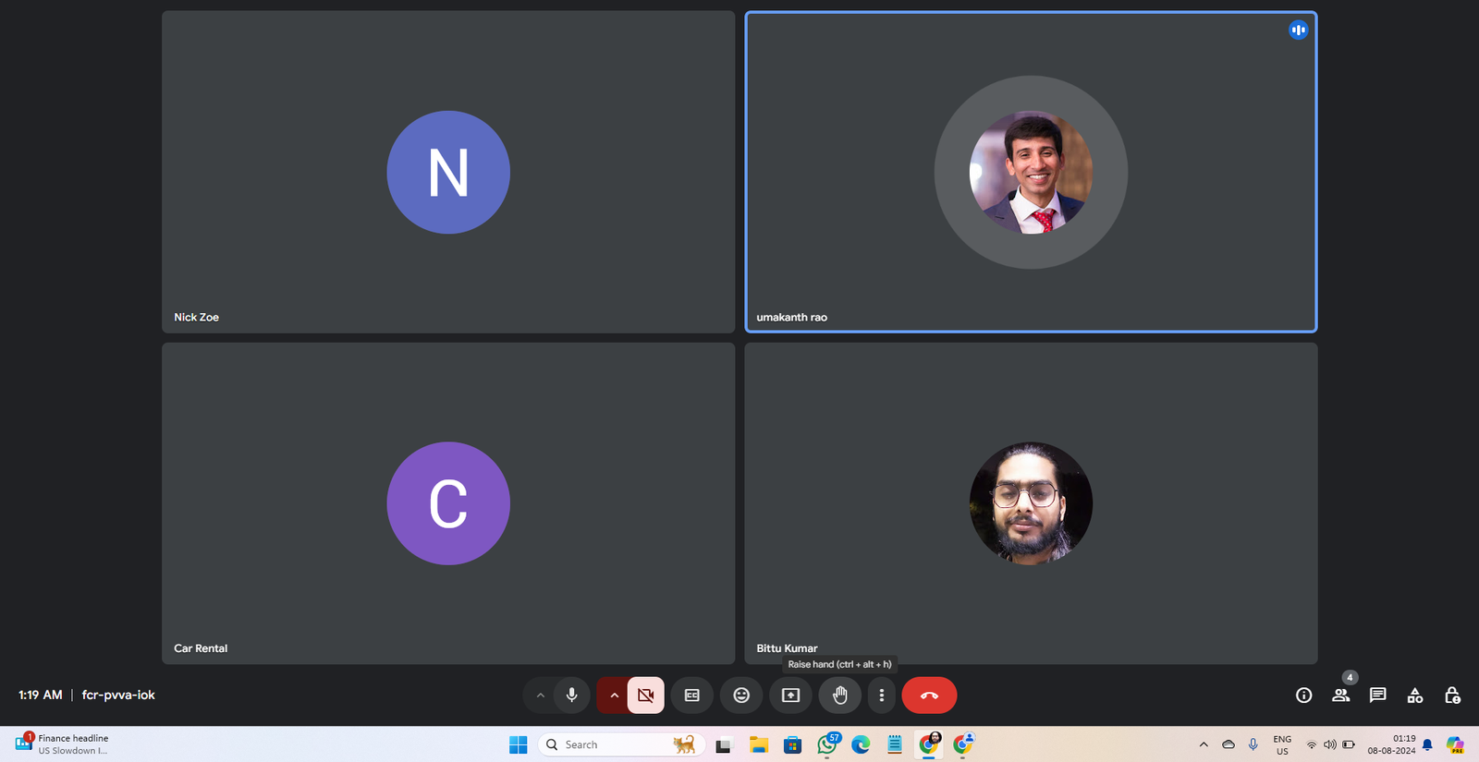
Task: Open Notepad from taskbar
Action: coord(895,744)
